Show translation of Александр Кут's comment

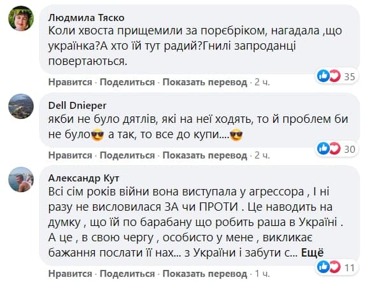click(204, 274)
